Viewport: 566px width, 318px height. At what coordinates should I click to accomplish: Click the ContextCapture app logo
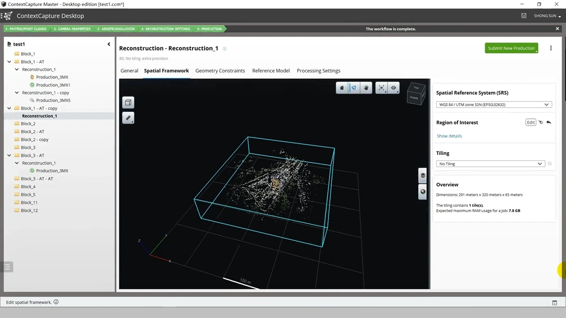pos(8,16)
